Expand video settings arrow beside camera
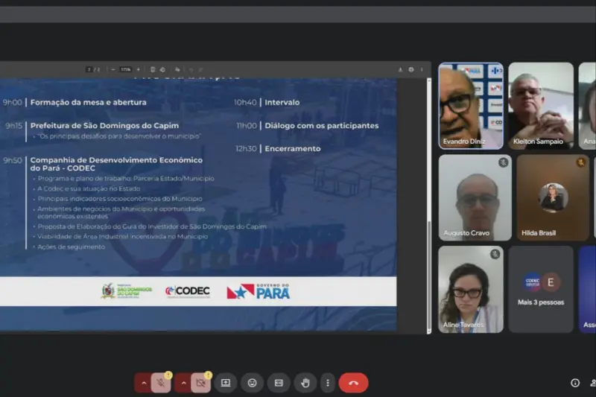The width and height of the screenshot is (596, 397). 183,383
